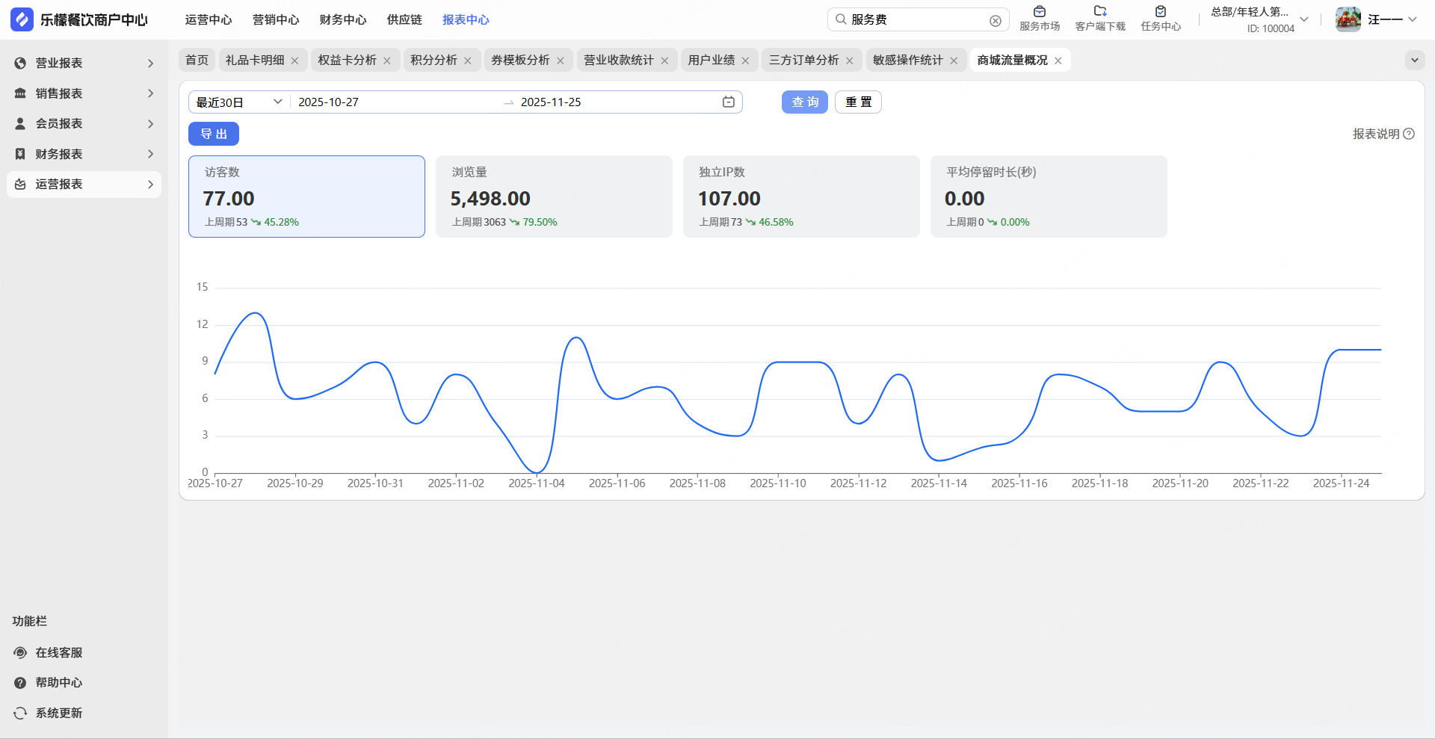This screenshot has height=739, width=1435.
Task: Click the 报表说明 help question icon
Action: (1409, 134)
